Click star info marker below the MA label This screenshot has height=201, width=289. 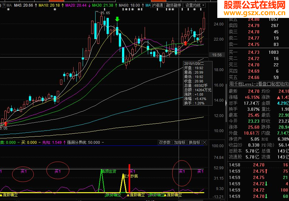pyautogui.click(x=8, y=9)
